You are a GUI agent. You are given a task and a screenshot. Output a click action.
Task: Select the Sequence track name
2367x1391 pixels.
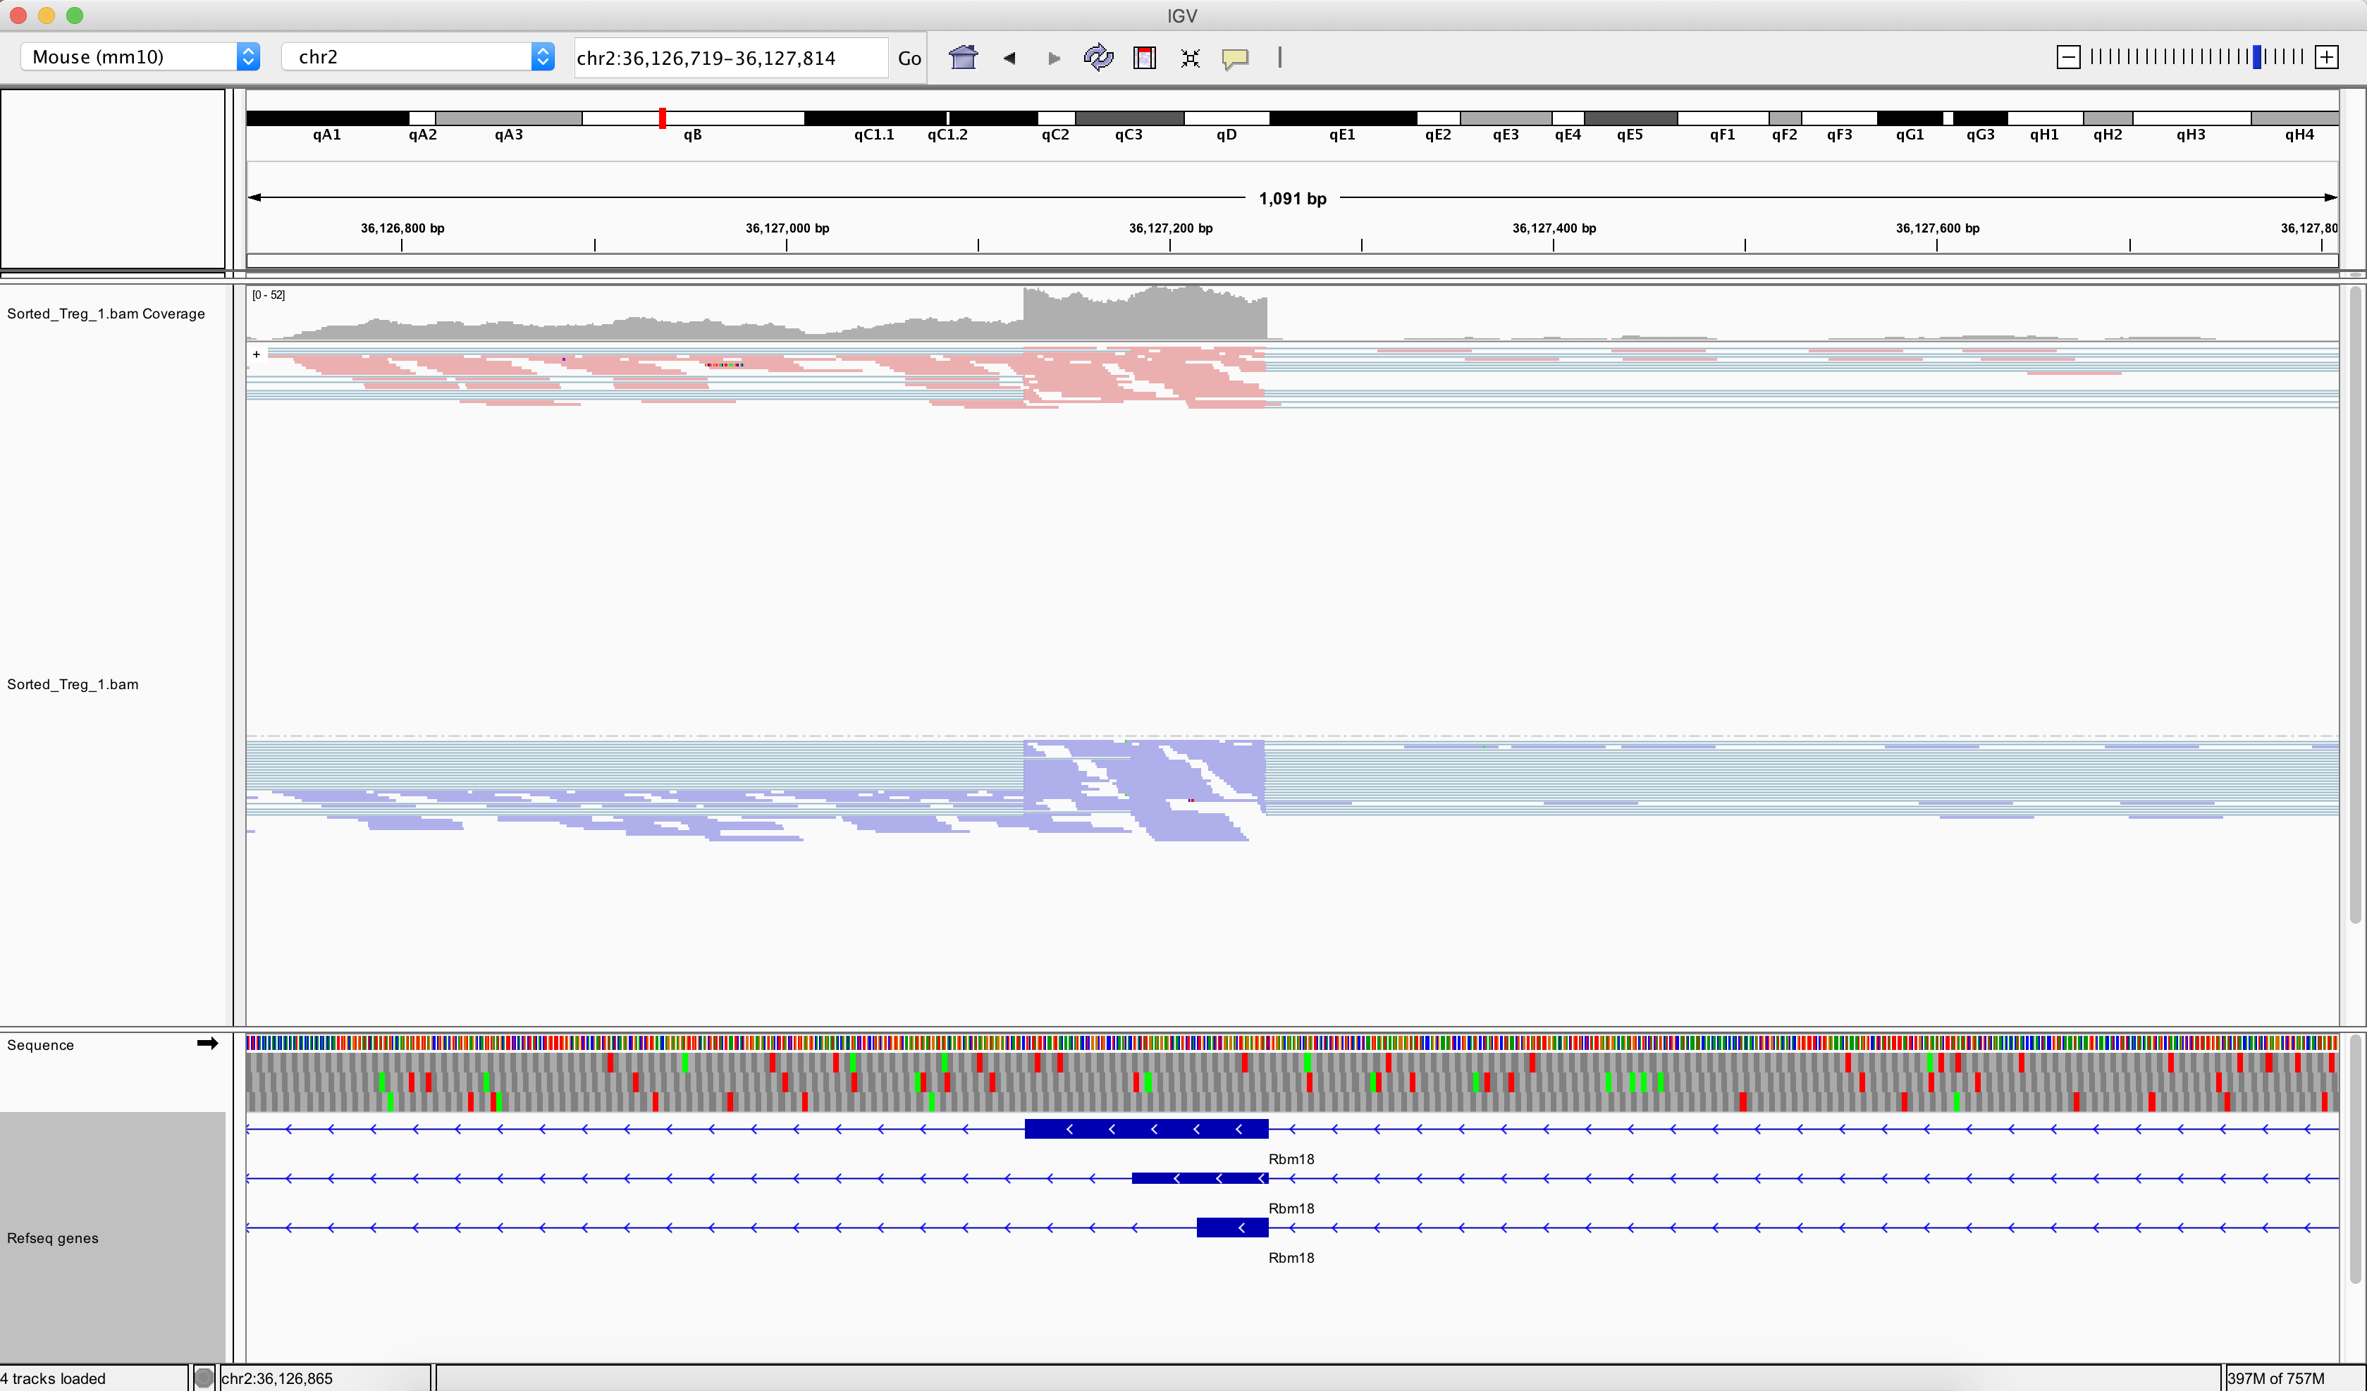click(x=40, y=1044)
